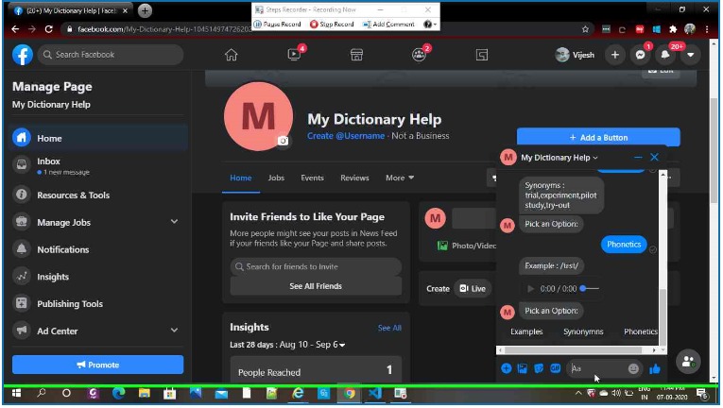Open My Dictionary Help chat name dropdown
This screenshot has height=408, width=723.
[559, 158]
